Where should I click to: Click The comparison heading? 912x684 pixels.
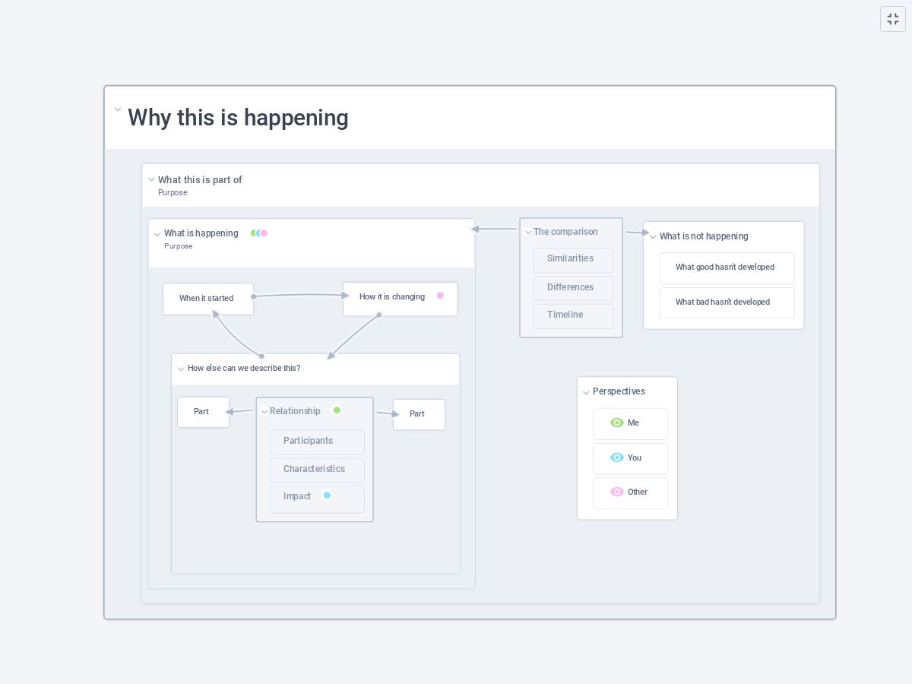565,232
